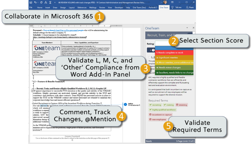Choose rating '3: Minor rewrites, some additional'
Viewport: 252px width, 144px height.
pos(174,63)
